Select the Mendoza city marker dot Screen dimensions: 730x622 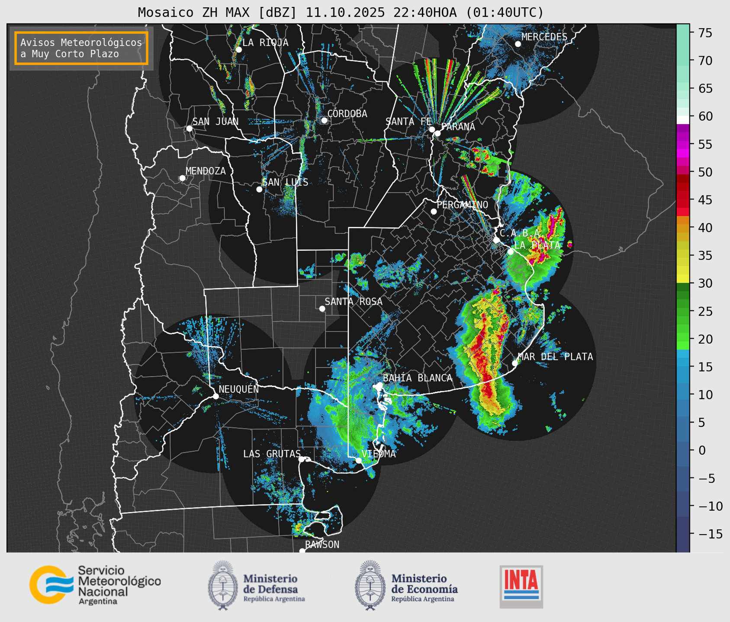[182, 178]
